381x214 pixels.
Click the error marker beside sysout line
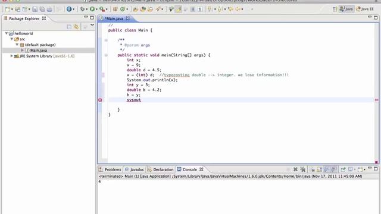(100, 100)
